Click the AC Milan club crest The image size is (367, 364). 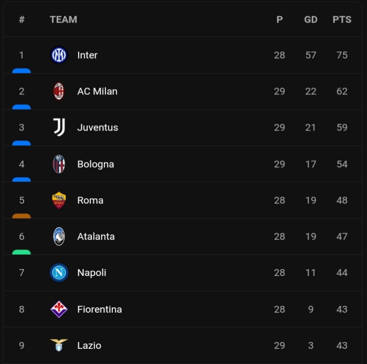[59, 91]
